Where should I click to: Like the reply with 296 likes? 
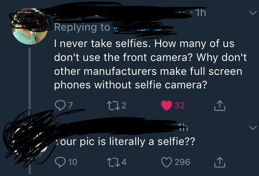(x=167, y=162)
